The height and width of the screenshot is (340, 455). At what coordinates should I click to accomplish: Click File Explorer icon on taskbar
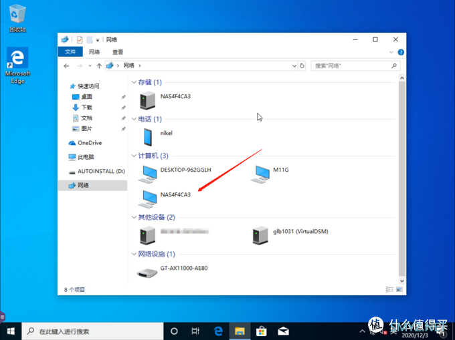pos(240,331)
